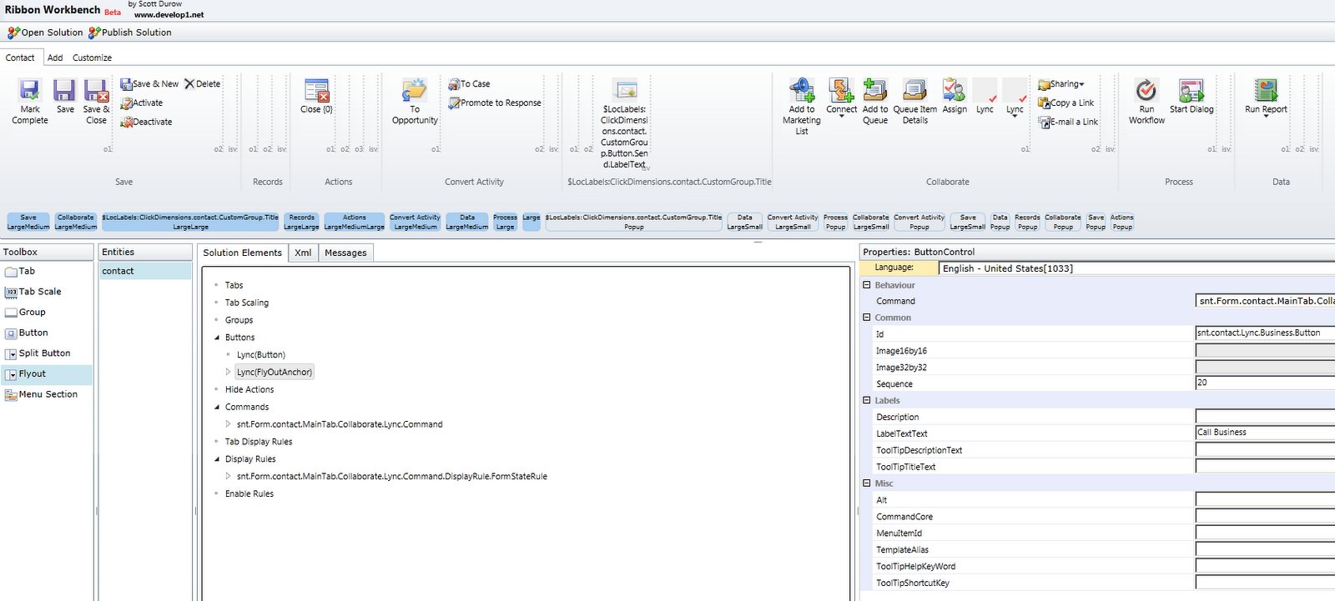1335x601 pixels.
Task: Select the Lync(Button) tree item
Action: (261, 355)
